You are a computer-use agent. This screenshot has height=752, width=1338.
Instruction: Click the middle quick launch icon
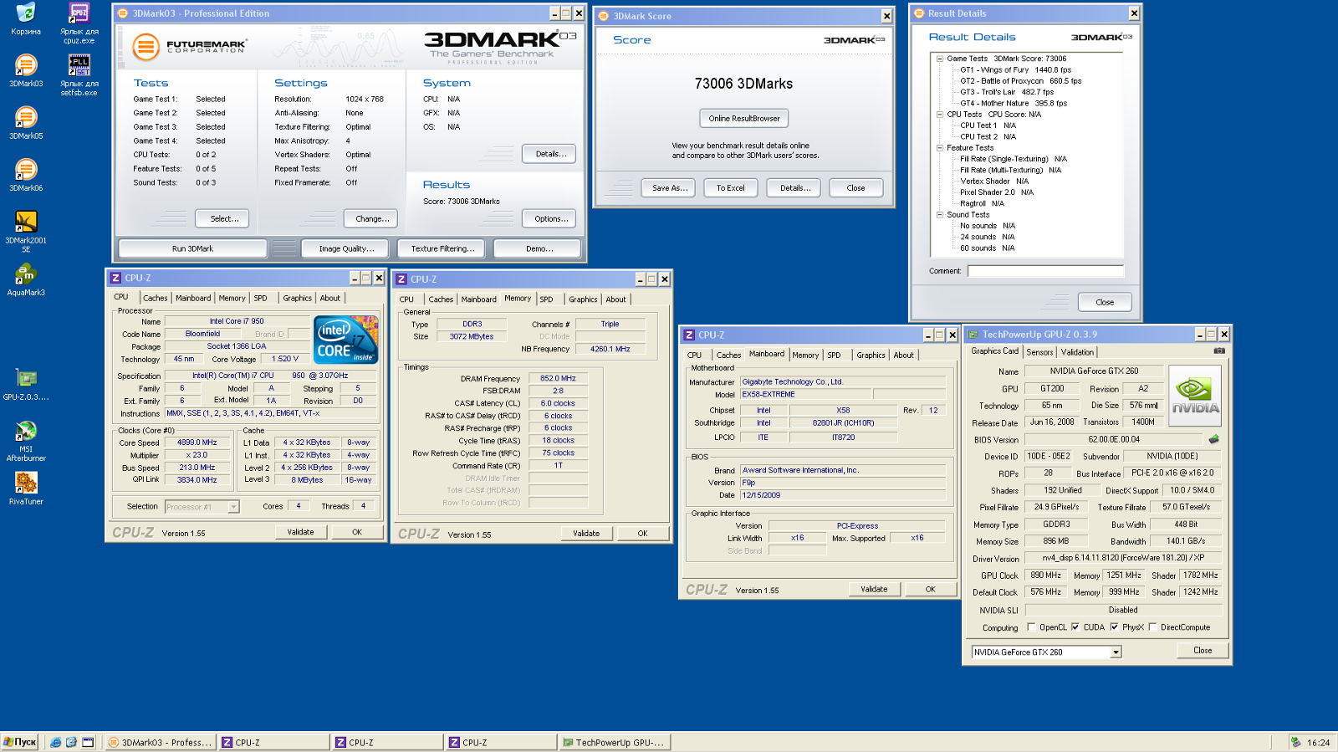tap(71, 742)
